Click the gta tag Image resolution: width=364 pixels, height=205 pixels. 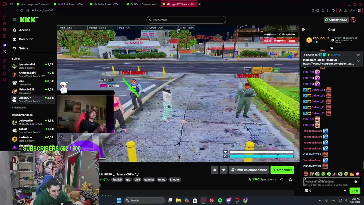click(x=128, y=180)
